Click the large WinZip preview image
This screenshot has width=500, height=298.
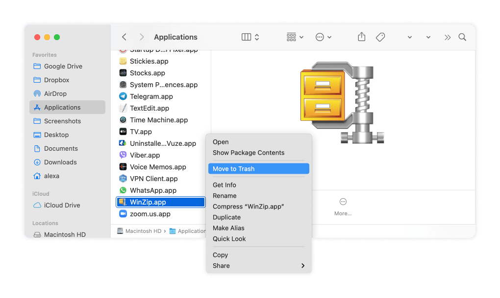pos(342,103)
